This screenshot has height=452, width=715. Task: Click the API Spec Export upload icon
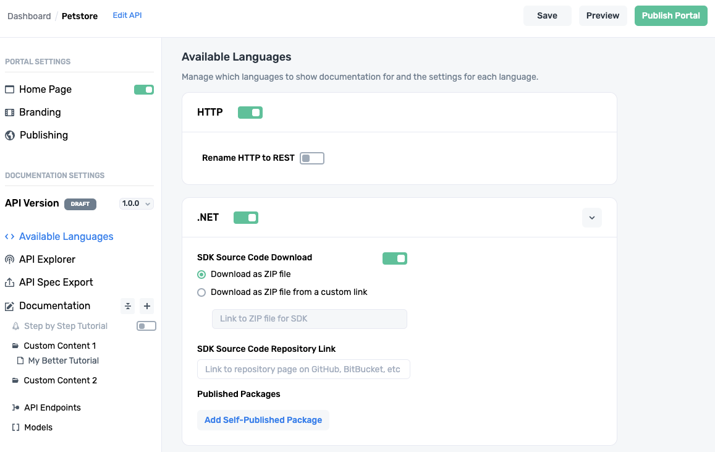tap(9, 283)
